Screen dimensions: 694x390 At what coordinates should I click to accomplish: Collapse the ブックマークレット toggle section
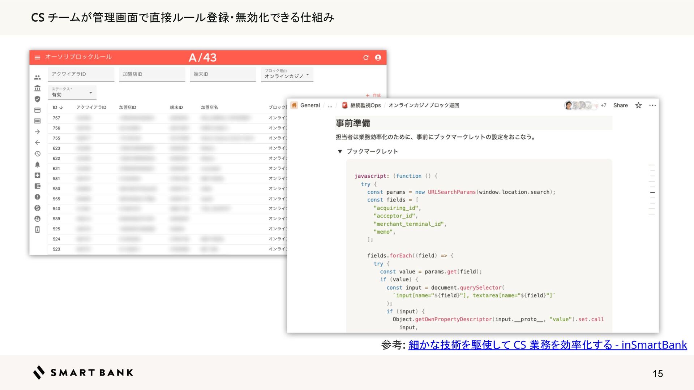(340, 151)
